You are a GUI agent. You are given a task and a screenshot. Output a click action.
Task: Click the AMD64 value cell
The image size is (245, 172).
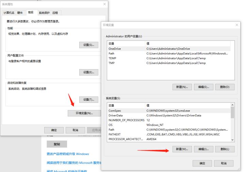[151, 139]
